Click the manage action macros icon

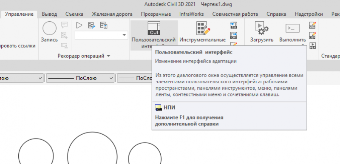point(104,25)
